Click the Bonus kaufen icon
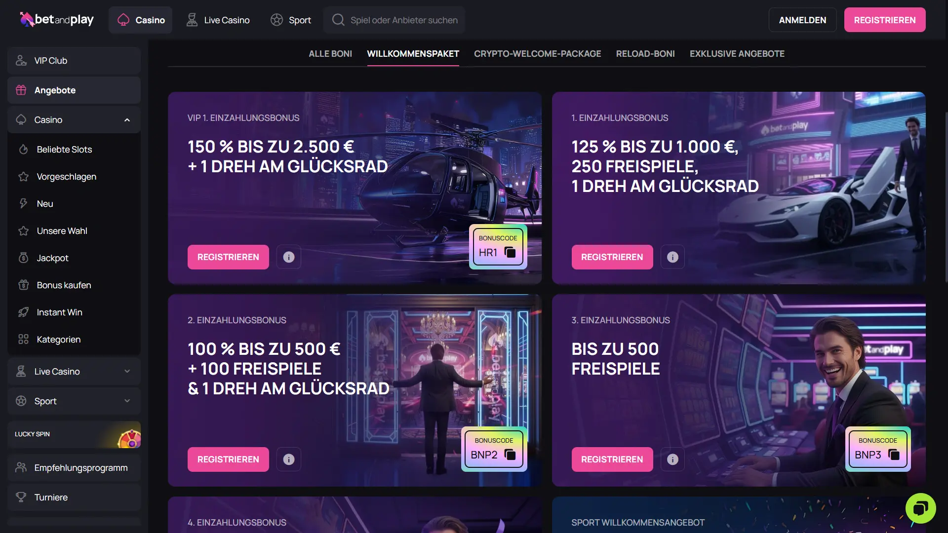The image size is (948, 533). coord(23,285)
